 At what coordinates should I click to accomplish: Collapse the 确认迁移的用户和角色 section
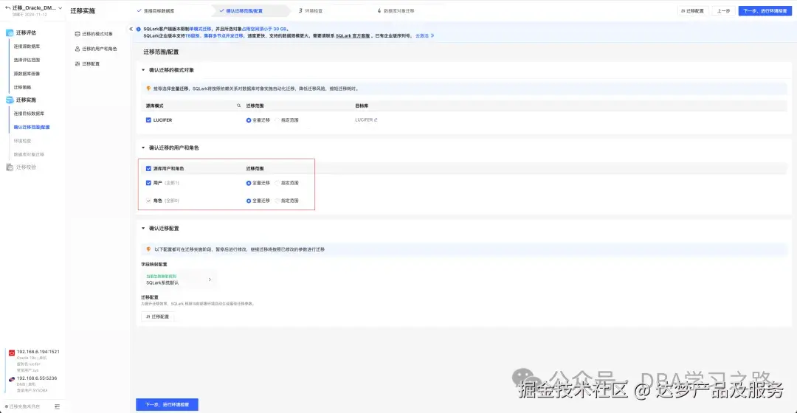point(143,147)
